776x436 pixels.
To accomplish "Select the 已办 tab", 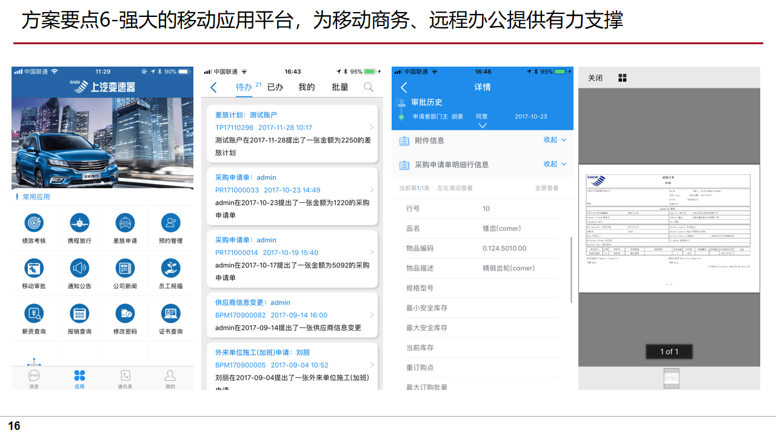I will coord(275,87).
